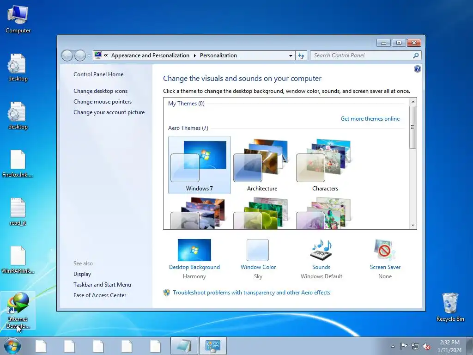473x355 pixels.
Task: Open the recent pages dropdown arrow
Action: [x=89, y=55]
